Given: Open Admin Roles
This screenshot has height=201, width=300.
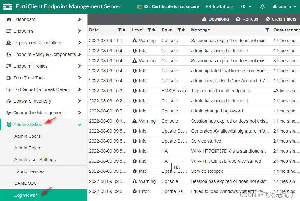Looking at the screenshot, I should (27, 148).
